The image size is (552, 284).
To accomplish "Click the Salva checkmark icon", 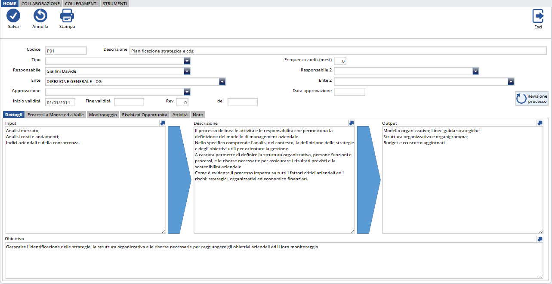I will click(13, 16).
